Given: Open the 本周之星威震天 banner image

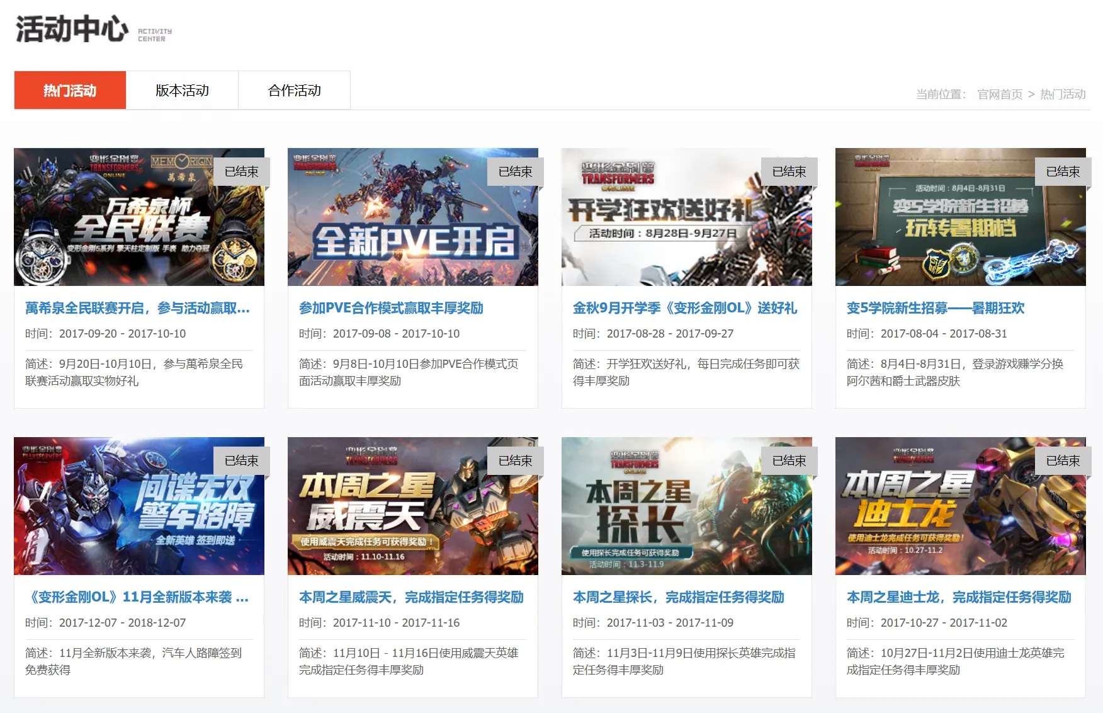Looking at the screenshot, I should [413, 506].
